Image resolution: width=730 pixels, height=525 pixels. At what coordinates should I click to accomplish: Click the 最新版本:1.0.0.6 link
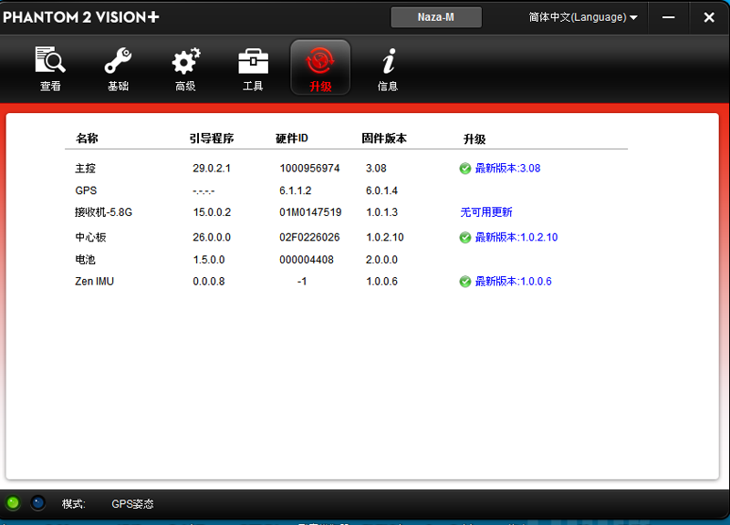513,282
